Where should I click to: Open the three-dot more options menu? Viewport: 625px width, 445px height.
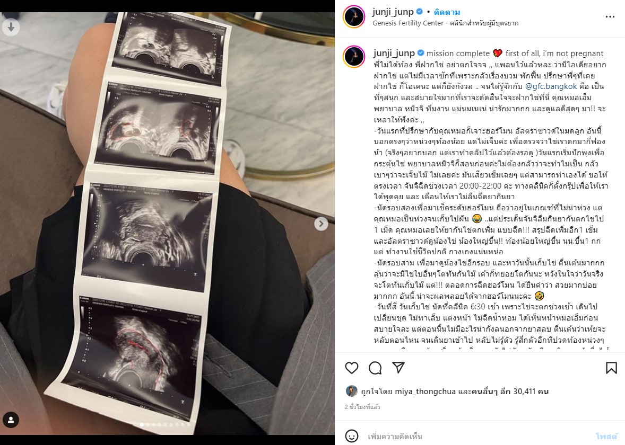610,17
